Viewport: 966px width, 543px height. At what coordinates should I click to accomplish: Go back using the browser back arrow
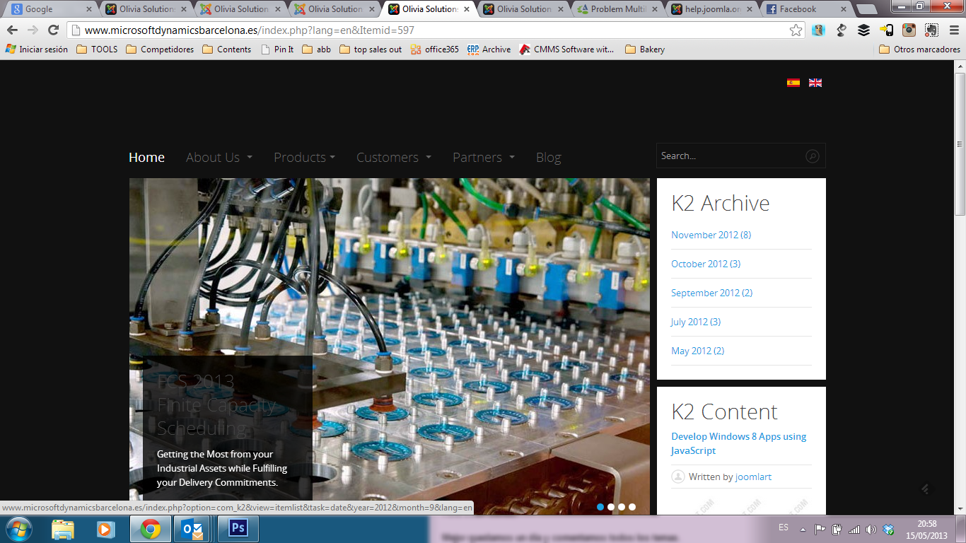tap(12, 30)
